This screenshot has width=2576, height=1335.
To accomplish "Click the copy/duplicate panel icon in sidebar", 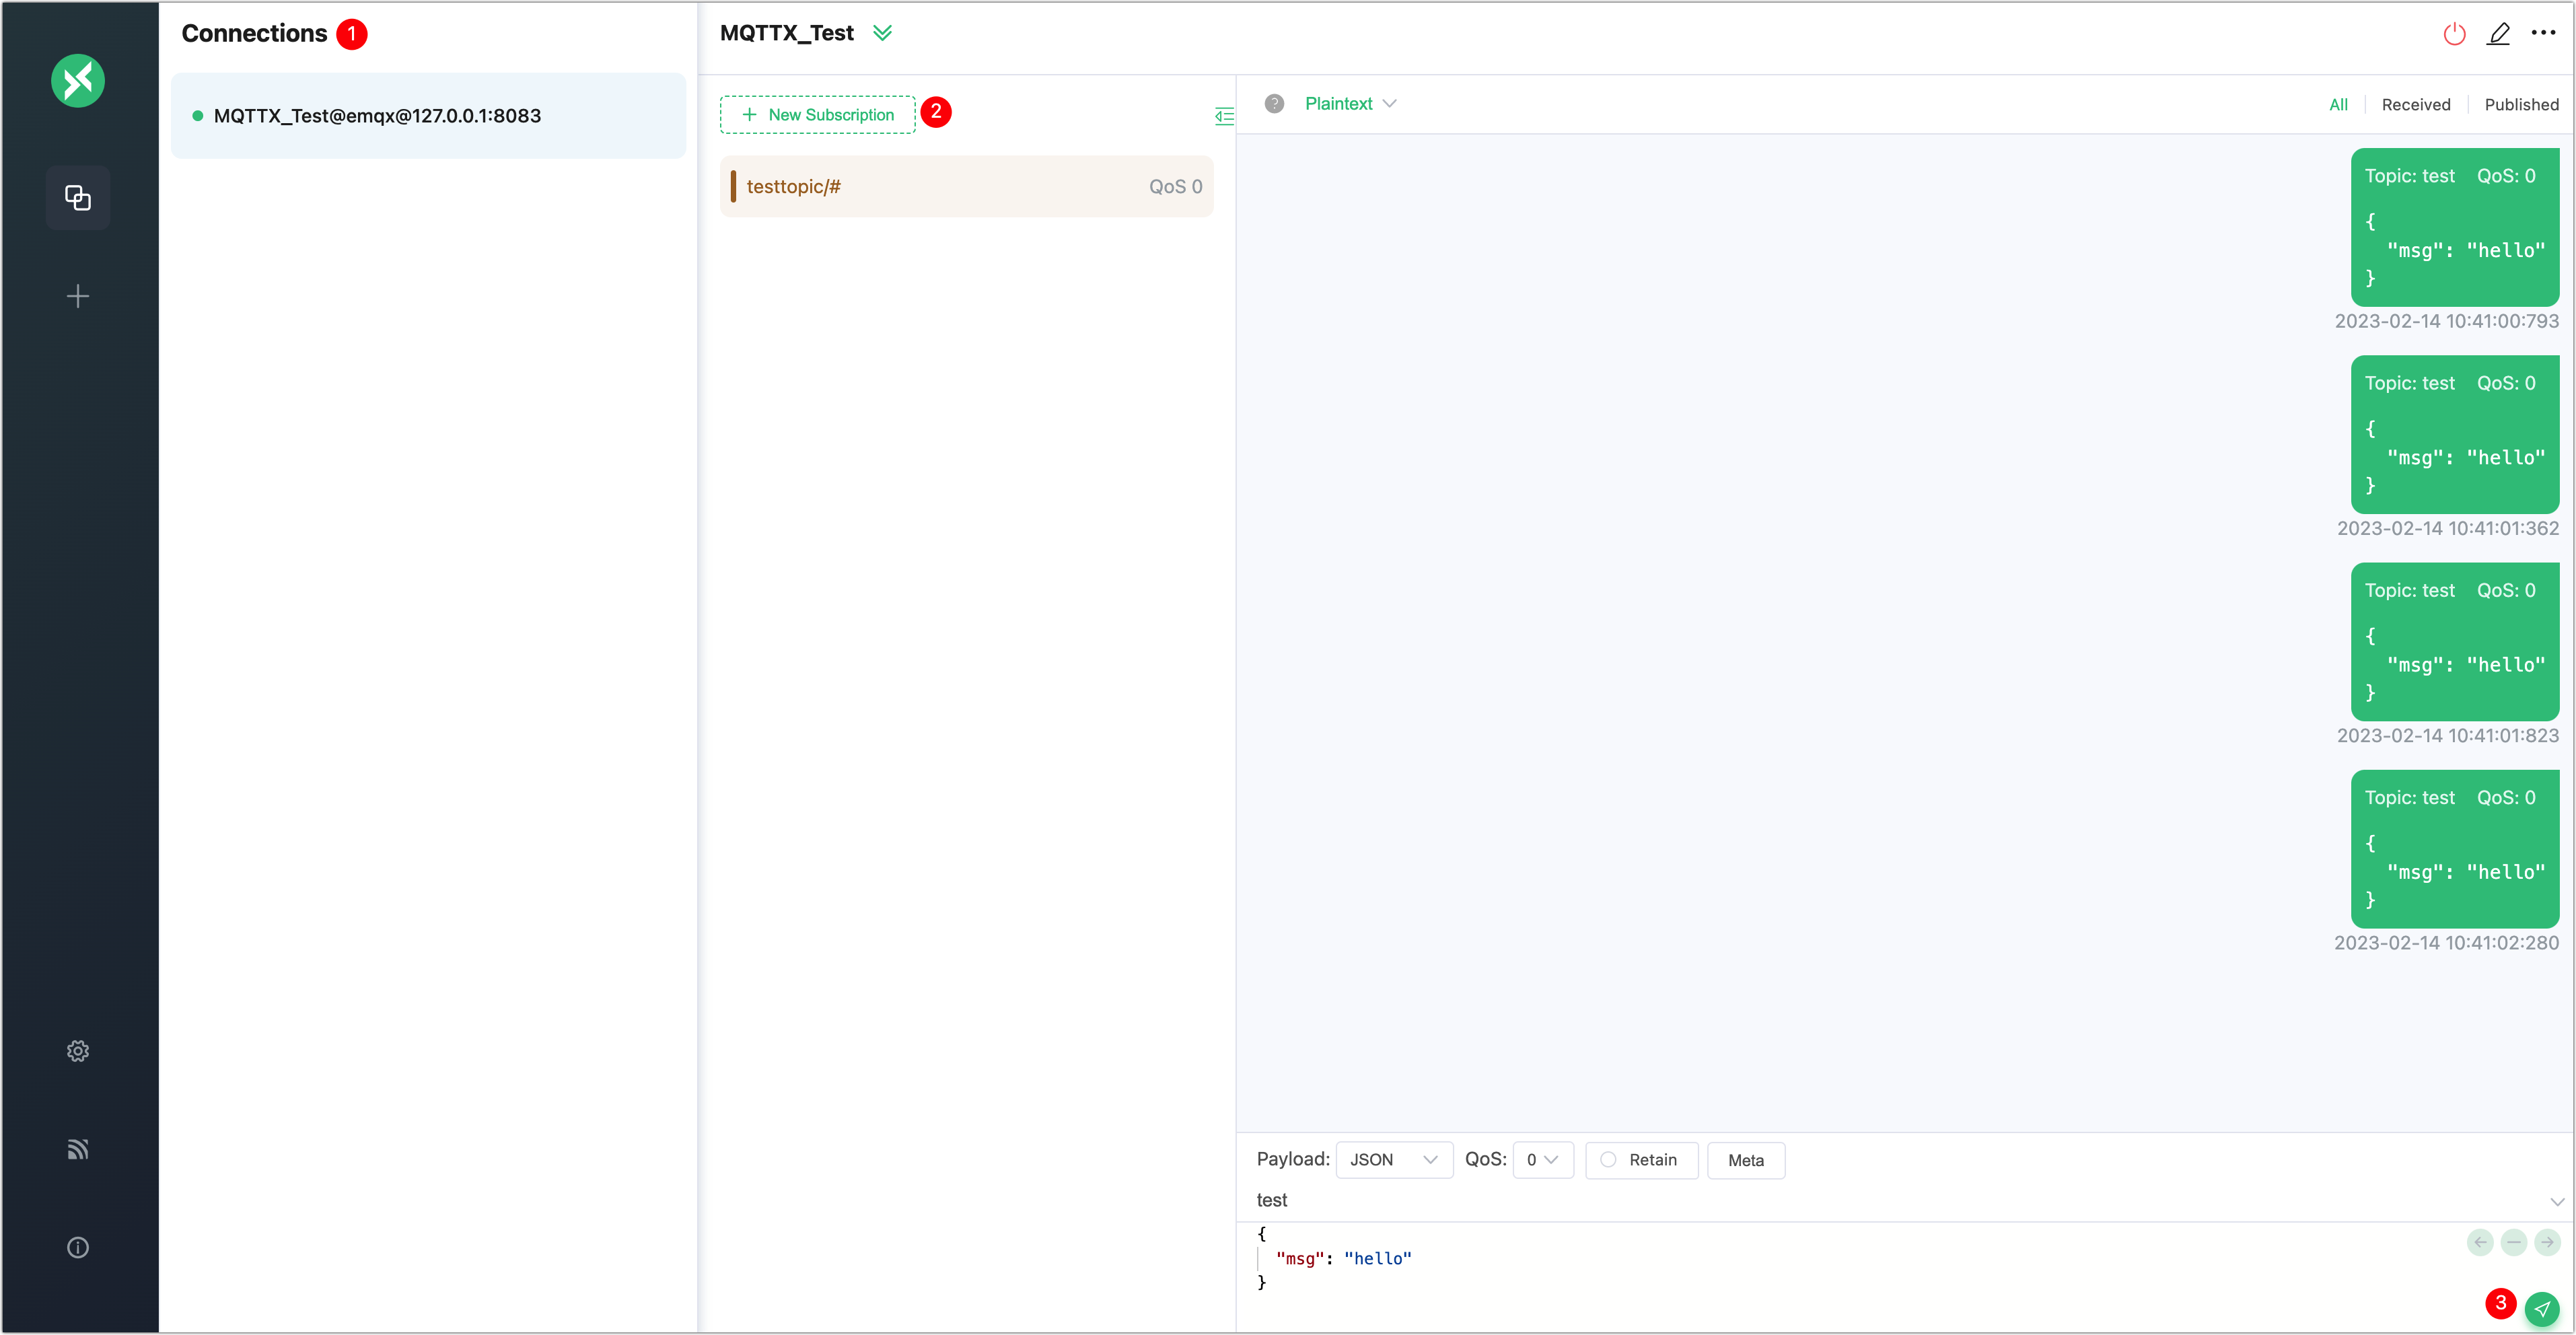I will point(78,198).
